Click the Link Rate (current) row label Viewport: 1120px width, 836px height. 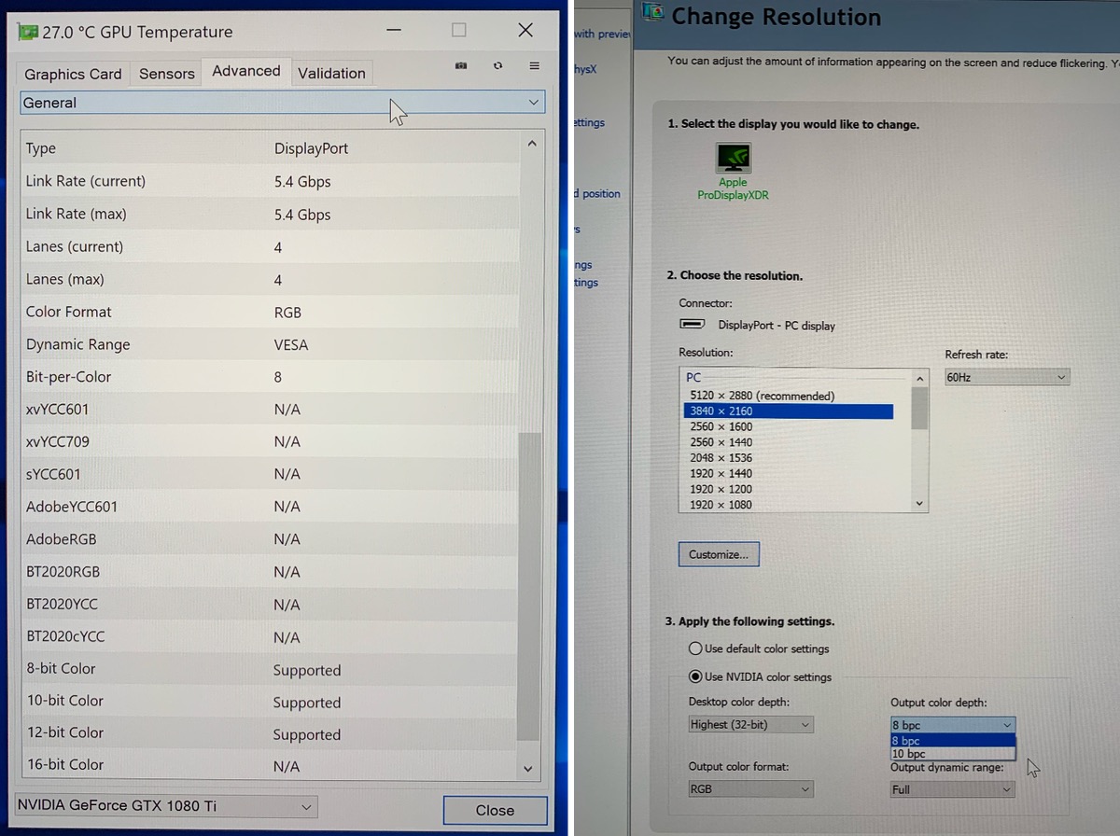point(86,181)
